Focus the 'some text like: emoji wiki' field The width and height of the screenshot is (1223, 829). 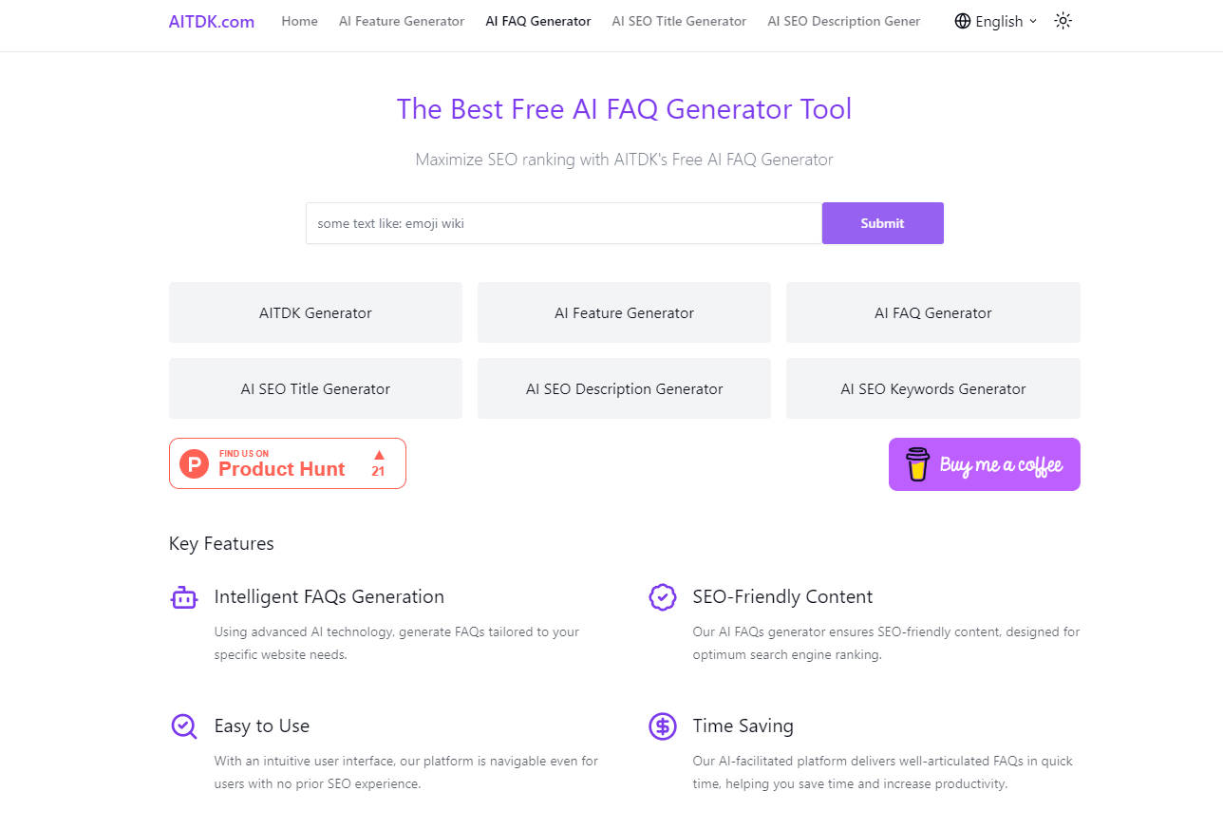click(x=564, y=223)
